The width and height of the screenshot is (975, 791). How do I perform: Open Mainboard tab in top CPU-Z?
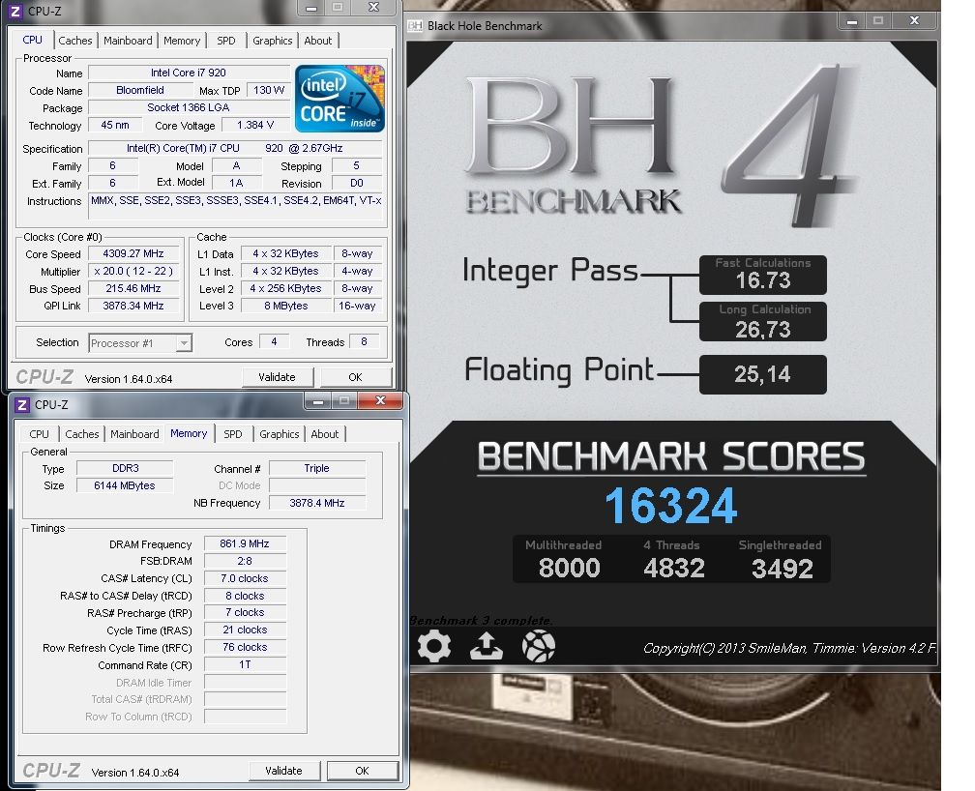pos(128,41)
